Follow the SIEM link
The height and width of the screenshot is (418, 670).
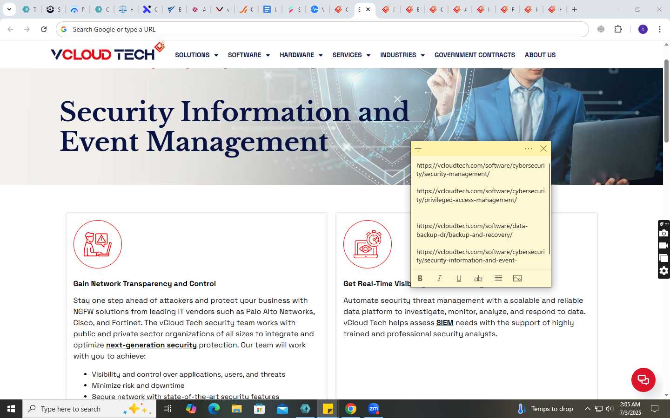pos(445,323)
